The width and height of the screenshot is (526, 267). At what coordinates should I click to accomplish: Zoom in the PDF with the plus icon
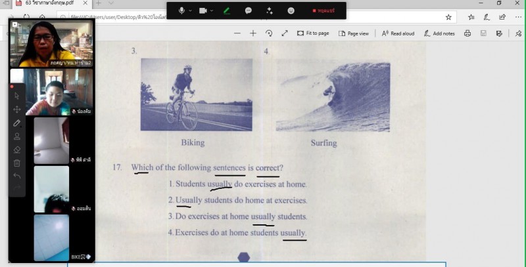click(253, 33)
